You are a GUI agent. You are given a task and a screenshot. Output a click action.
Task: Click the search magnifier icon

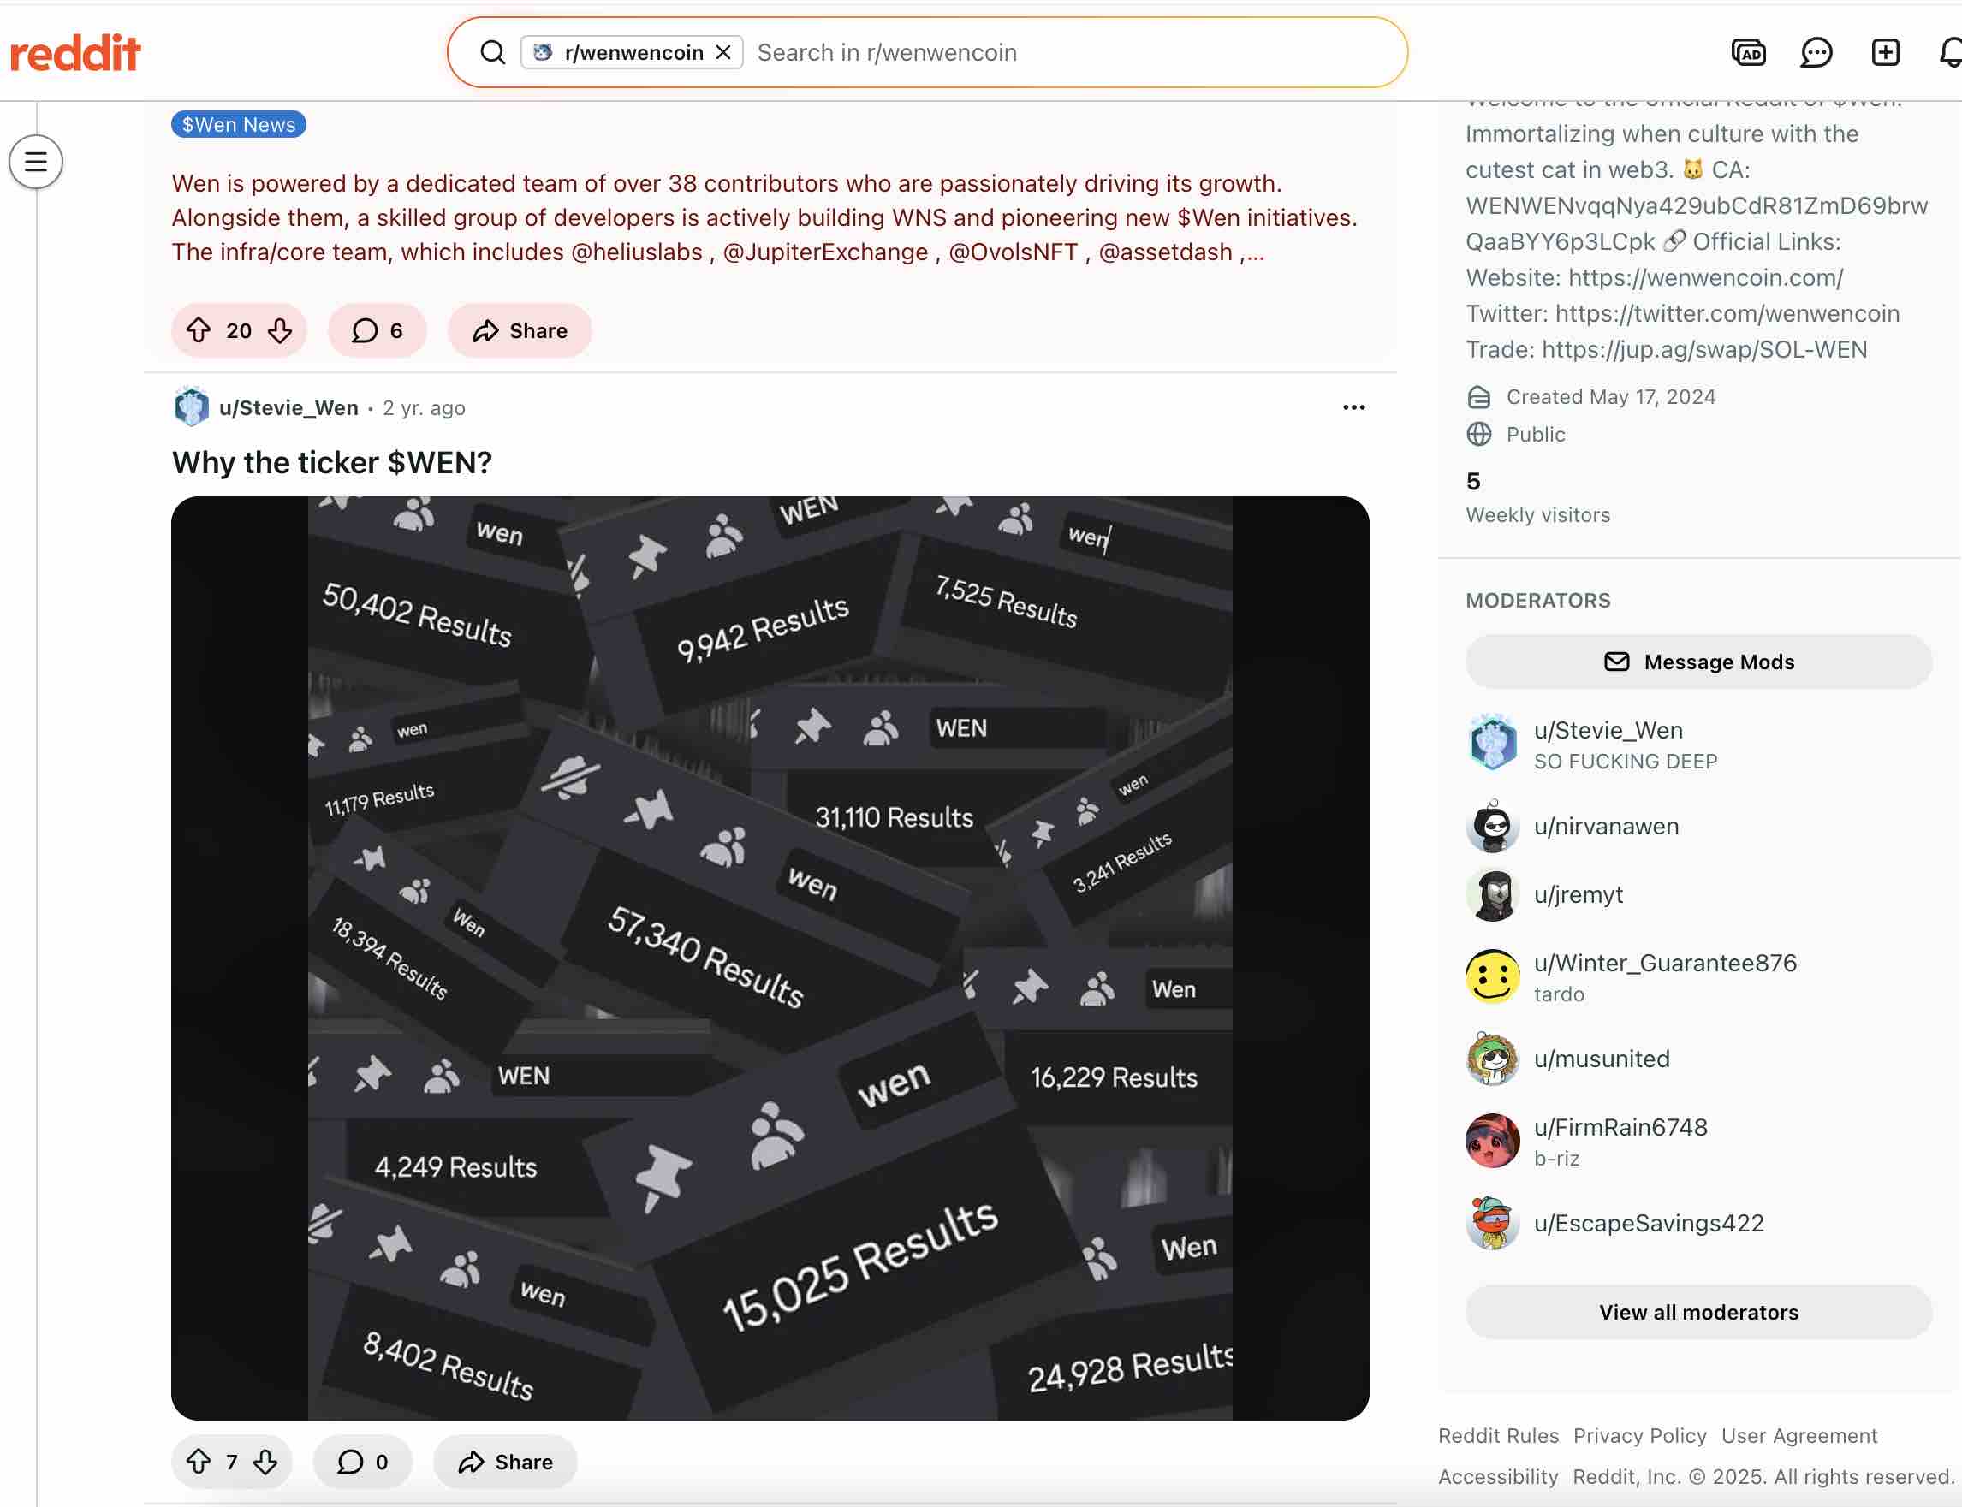[x=492, y=53]
